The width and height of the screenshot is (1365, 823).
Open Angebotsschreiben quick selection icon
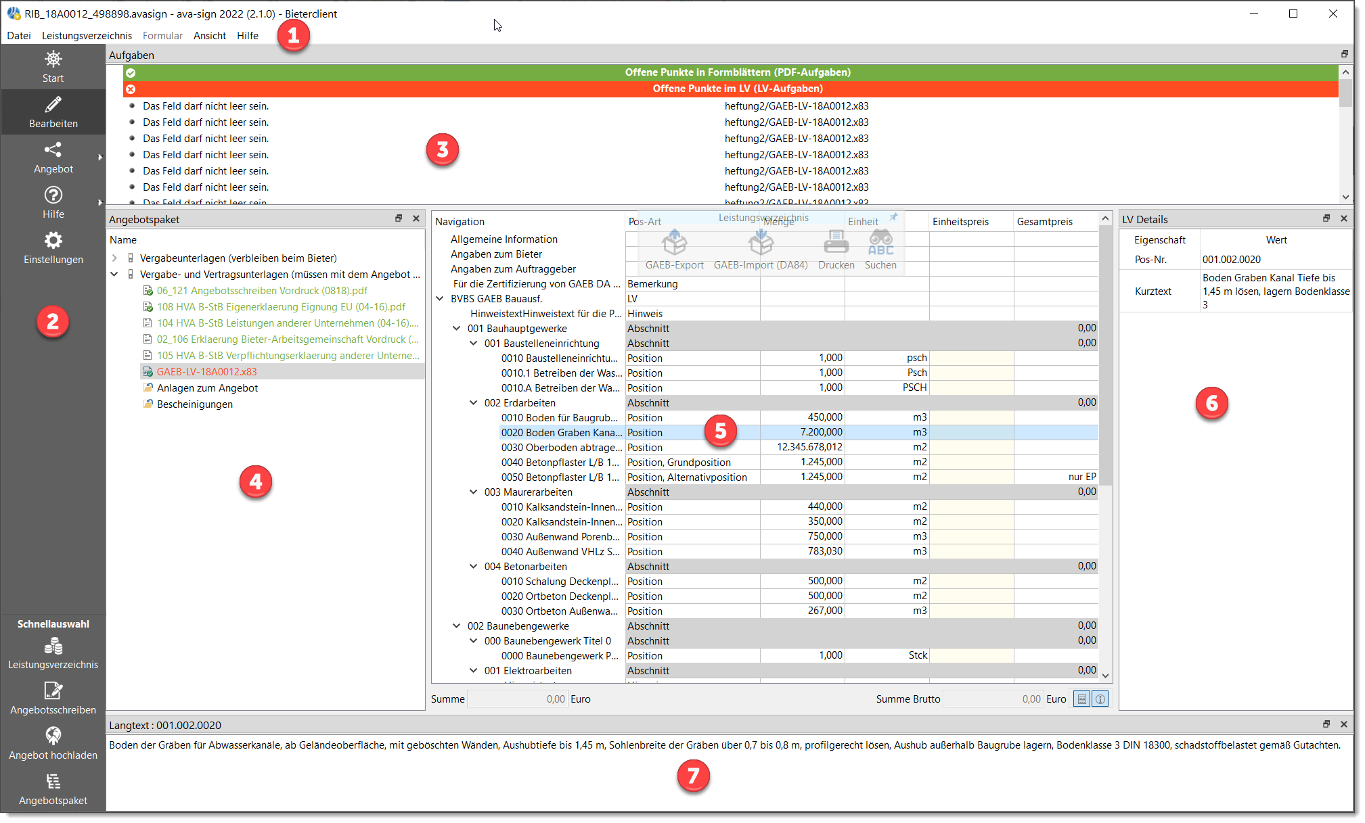pos(53,690)
